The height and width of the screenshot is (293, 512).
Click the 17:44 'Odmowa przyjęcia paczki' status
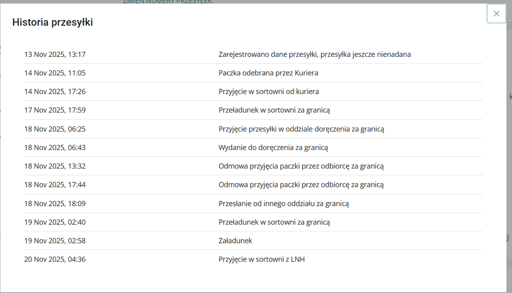[301, 185]
